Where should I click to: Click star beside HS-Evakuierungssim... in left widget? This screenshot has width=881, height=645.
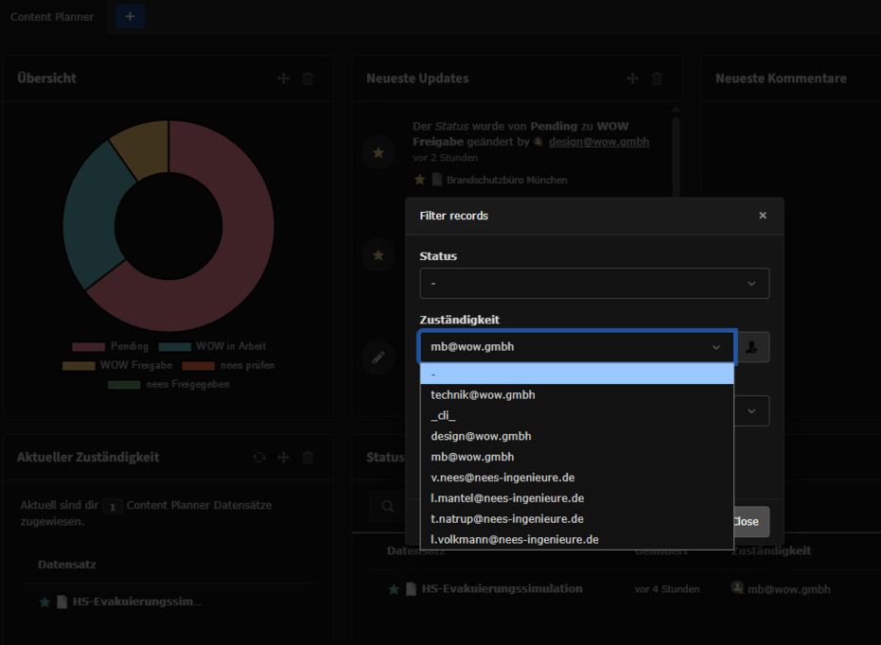pos(45,602)
